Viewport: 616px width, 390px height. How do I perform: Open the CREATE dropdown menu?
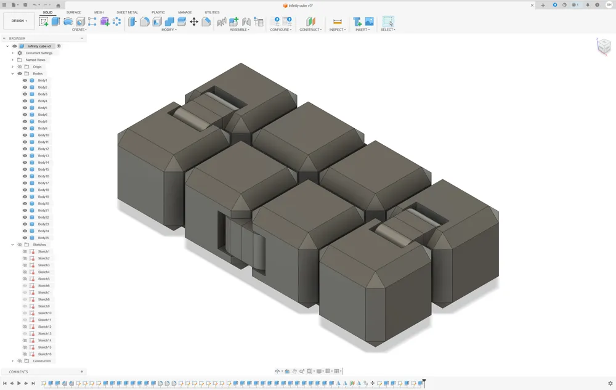(79, 30)
